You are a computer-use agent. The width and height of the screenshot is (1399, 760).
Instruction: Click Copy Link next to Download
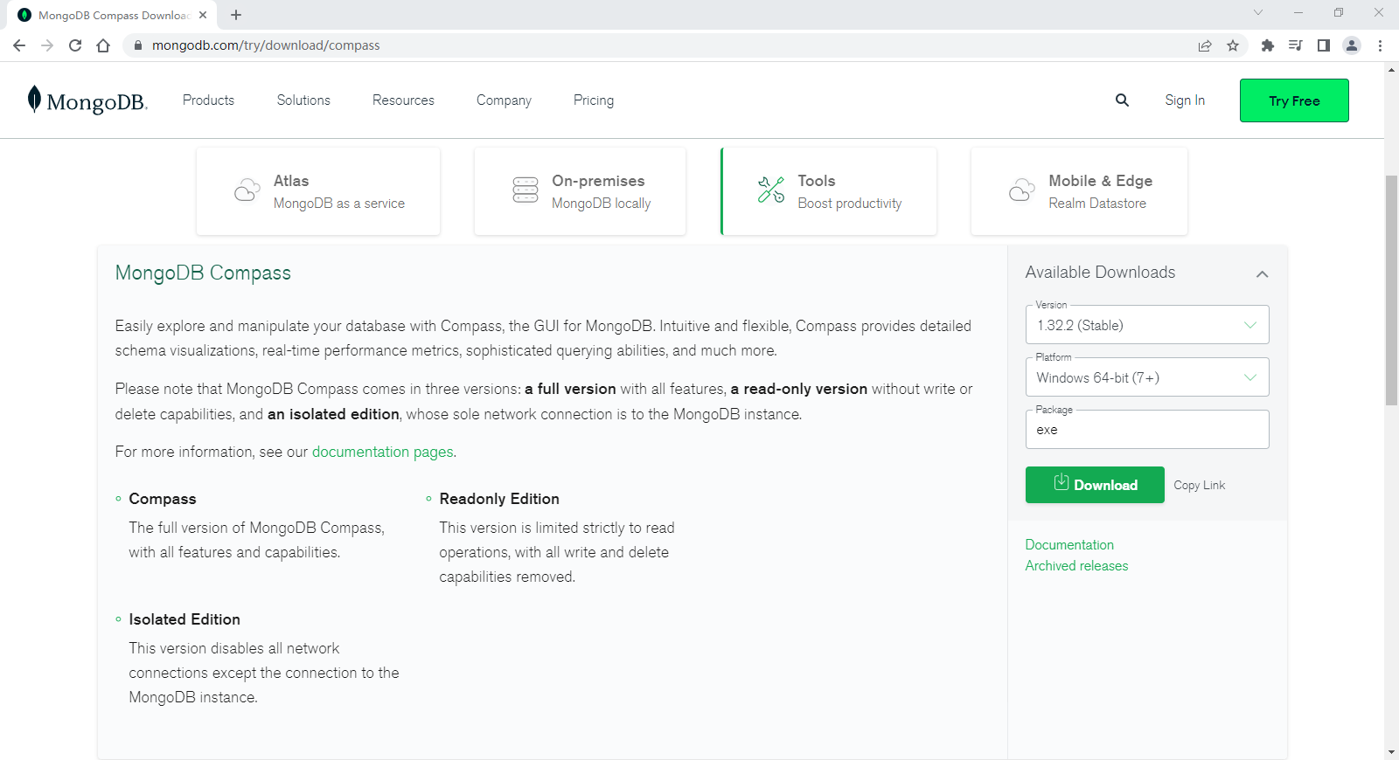coord(1200,485)
